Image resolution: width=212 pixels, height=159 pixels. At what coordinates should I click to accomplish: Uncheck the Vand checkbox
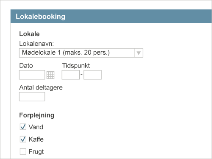23,127
